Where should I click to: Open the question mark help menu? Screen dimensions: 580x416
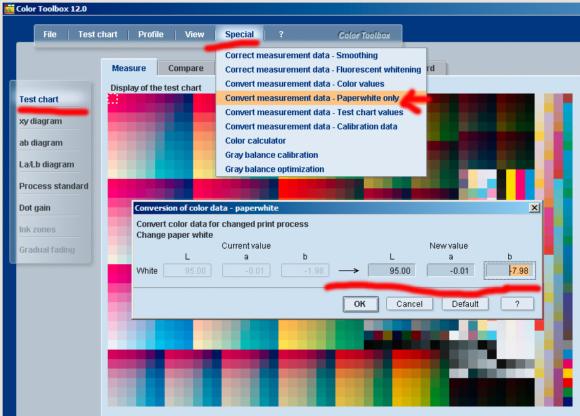(x=281, y=35)
